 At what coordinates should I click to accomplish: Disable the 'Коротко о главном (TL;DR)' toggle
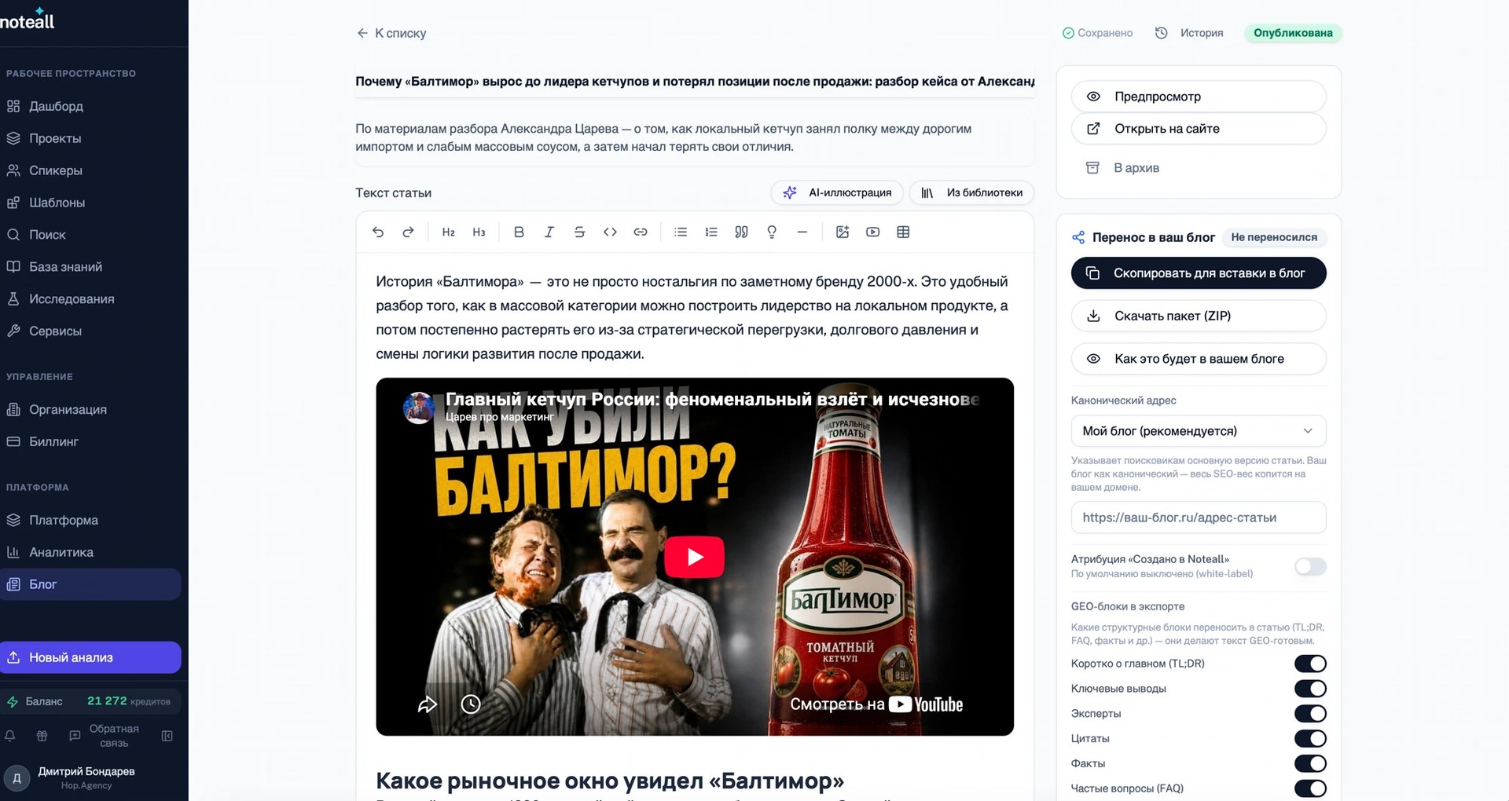point(1310,664)
